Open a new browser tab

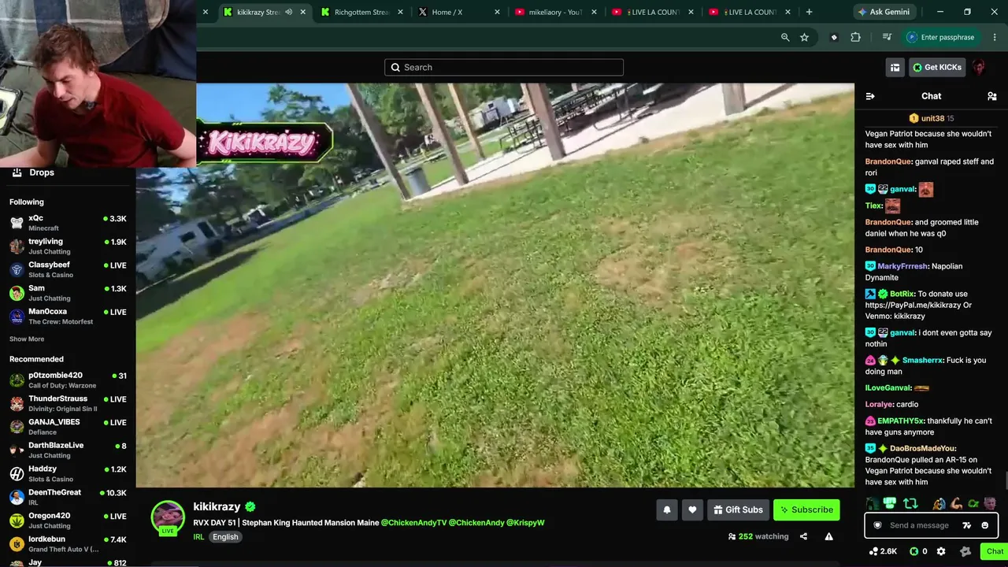(809, 12)
